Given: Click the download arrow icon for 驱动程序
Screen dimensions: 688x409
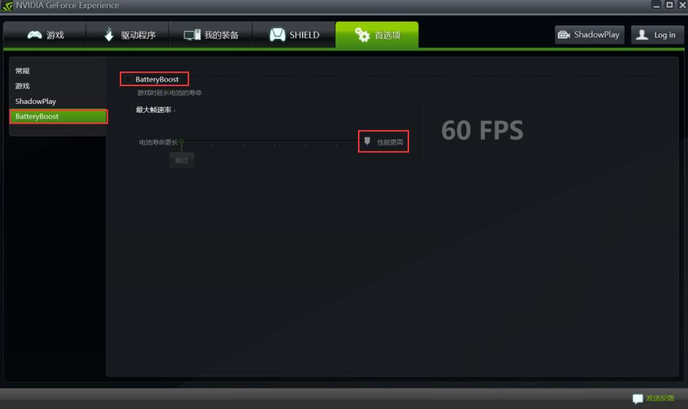Looking at the screenshot, I should [109, 34].
